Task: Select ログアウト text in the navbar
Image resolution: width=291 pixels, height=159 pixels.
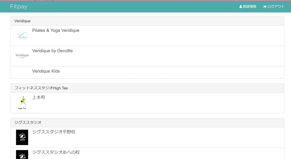Action: coord(276,7)
